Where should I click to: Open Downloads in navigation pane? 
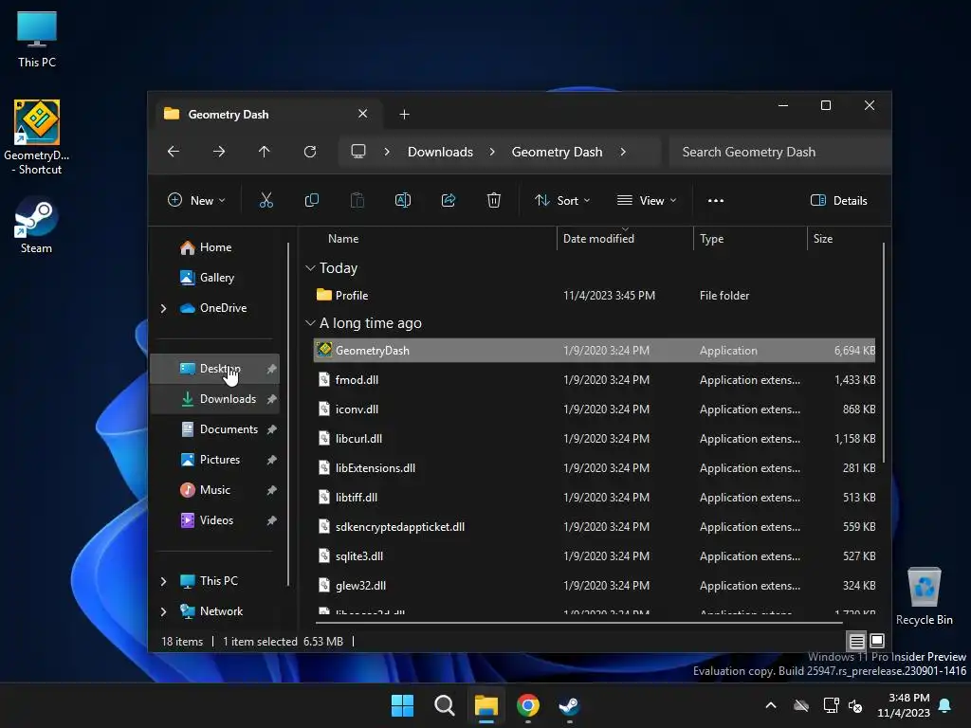click(215, 399)
